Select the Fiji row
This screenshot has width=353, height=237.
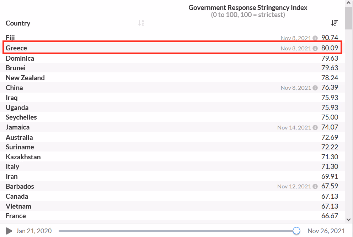(172, 38)
